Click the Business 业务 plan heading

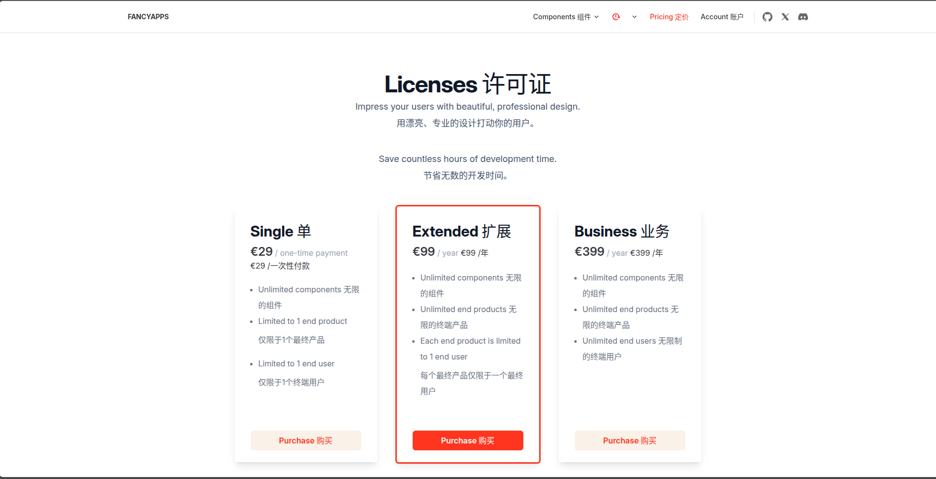(622, 231)
